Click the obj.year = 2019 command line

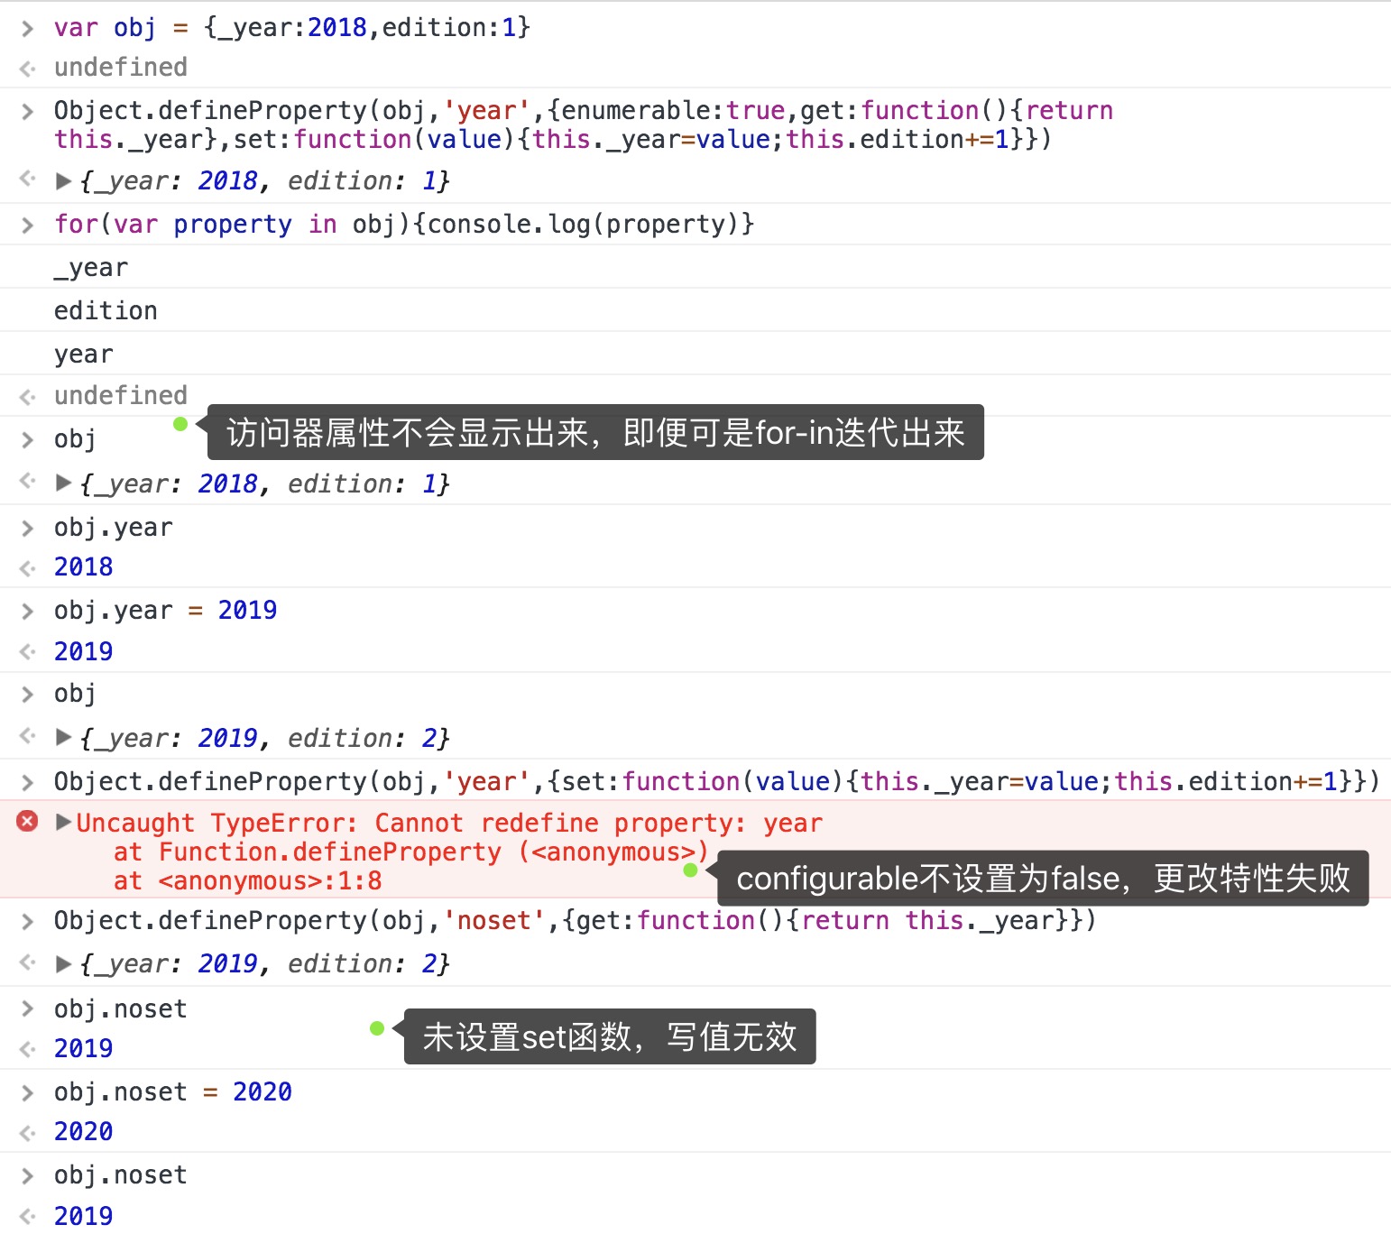click(x=165, y=611)
